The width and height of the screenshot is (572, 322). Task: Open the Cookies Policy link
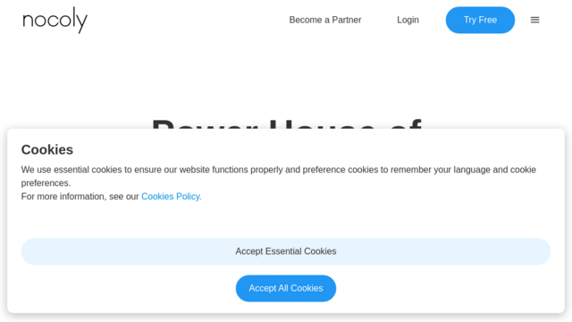[172, 197]
